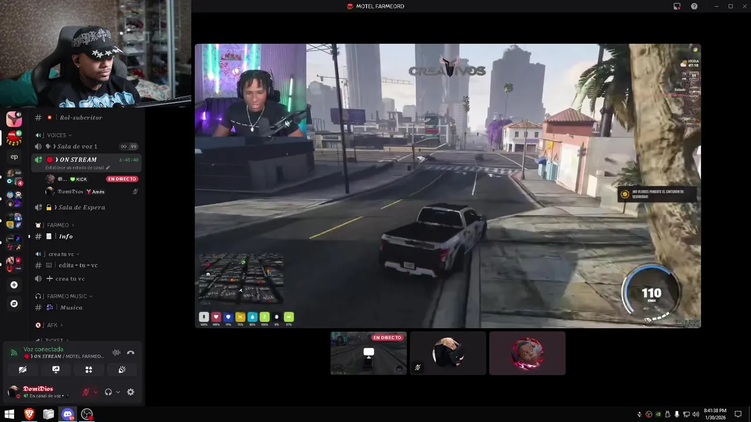Select the MOTEL FARMEORD red server icon

coord(14,138)
